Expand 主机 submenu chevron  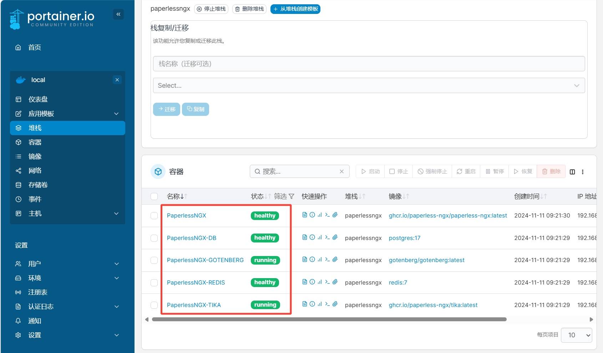(x=116, y=214)
